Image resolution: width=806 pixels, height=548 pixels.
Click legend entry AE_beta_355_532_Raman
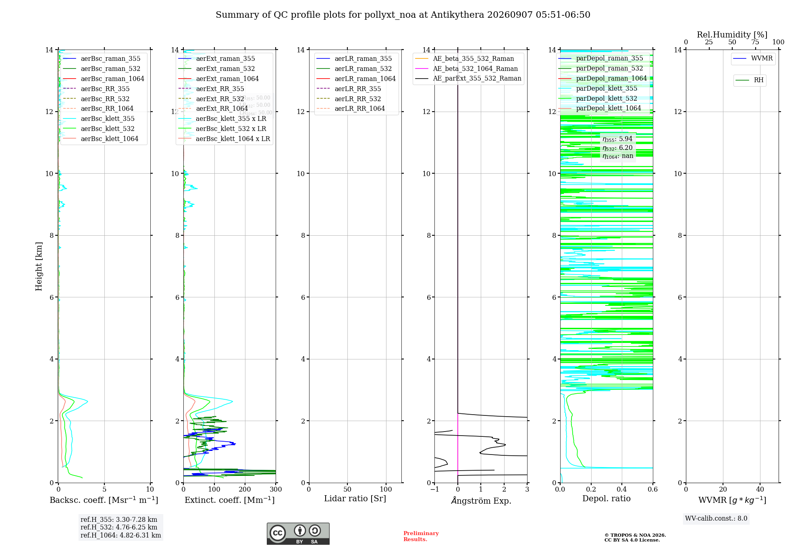[465, 58]
